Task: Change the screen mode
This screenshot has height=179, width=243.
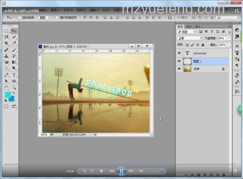Action: [x=14, y=107]
